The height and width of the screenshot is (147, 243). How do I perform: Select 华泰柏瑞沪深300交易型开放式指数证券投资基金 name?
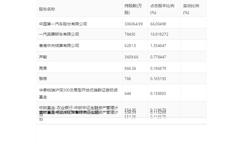[78, 93]
